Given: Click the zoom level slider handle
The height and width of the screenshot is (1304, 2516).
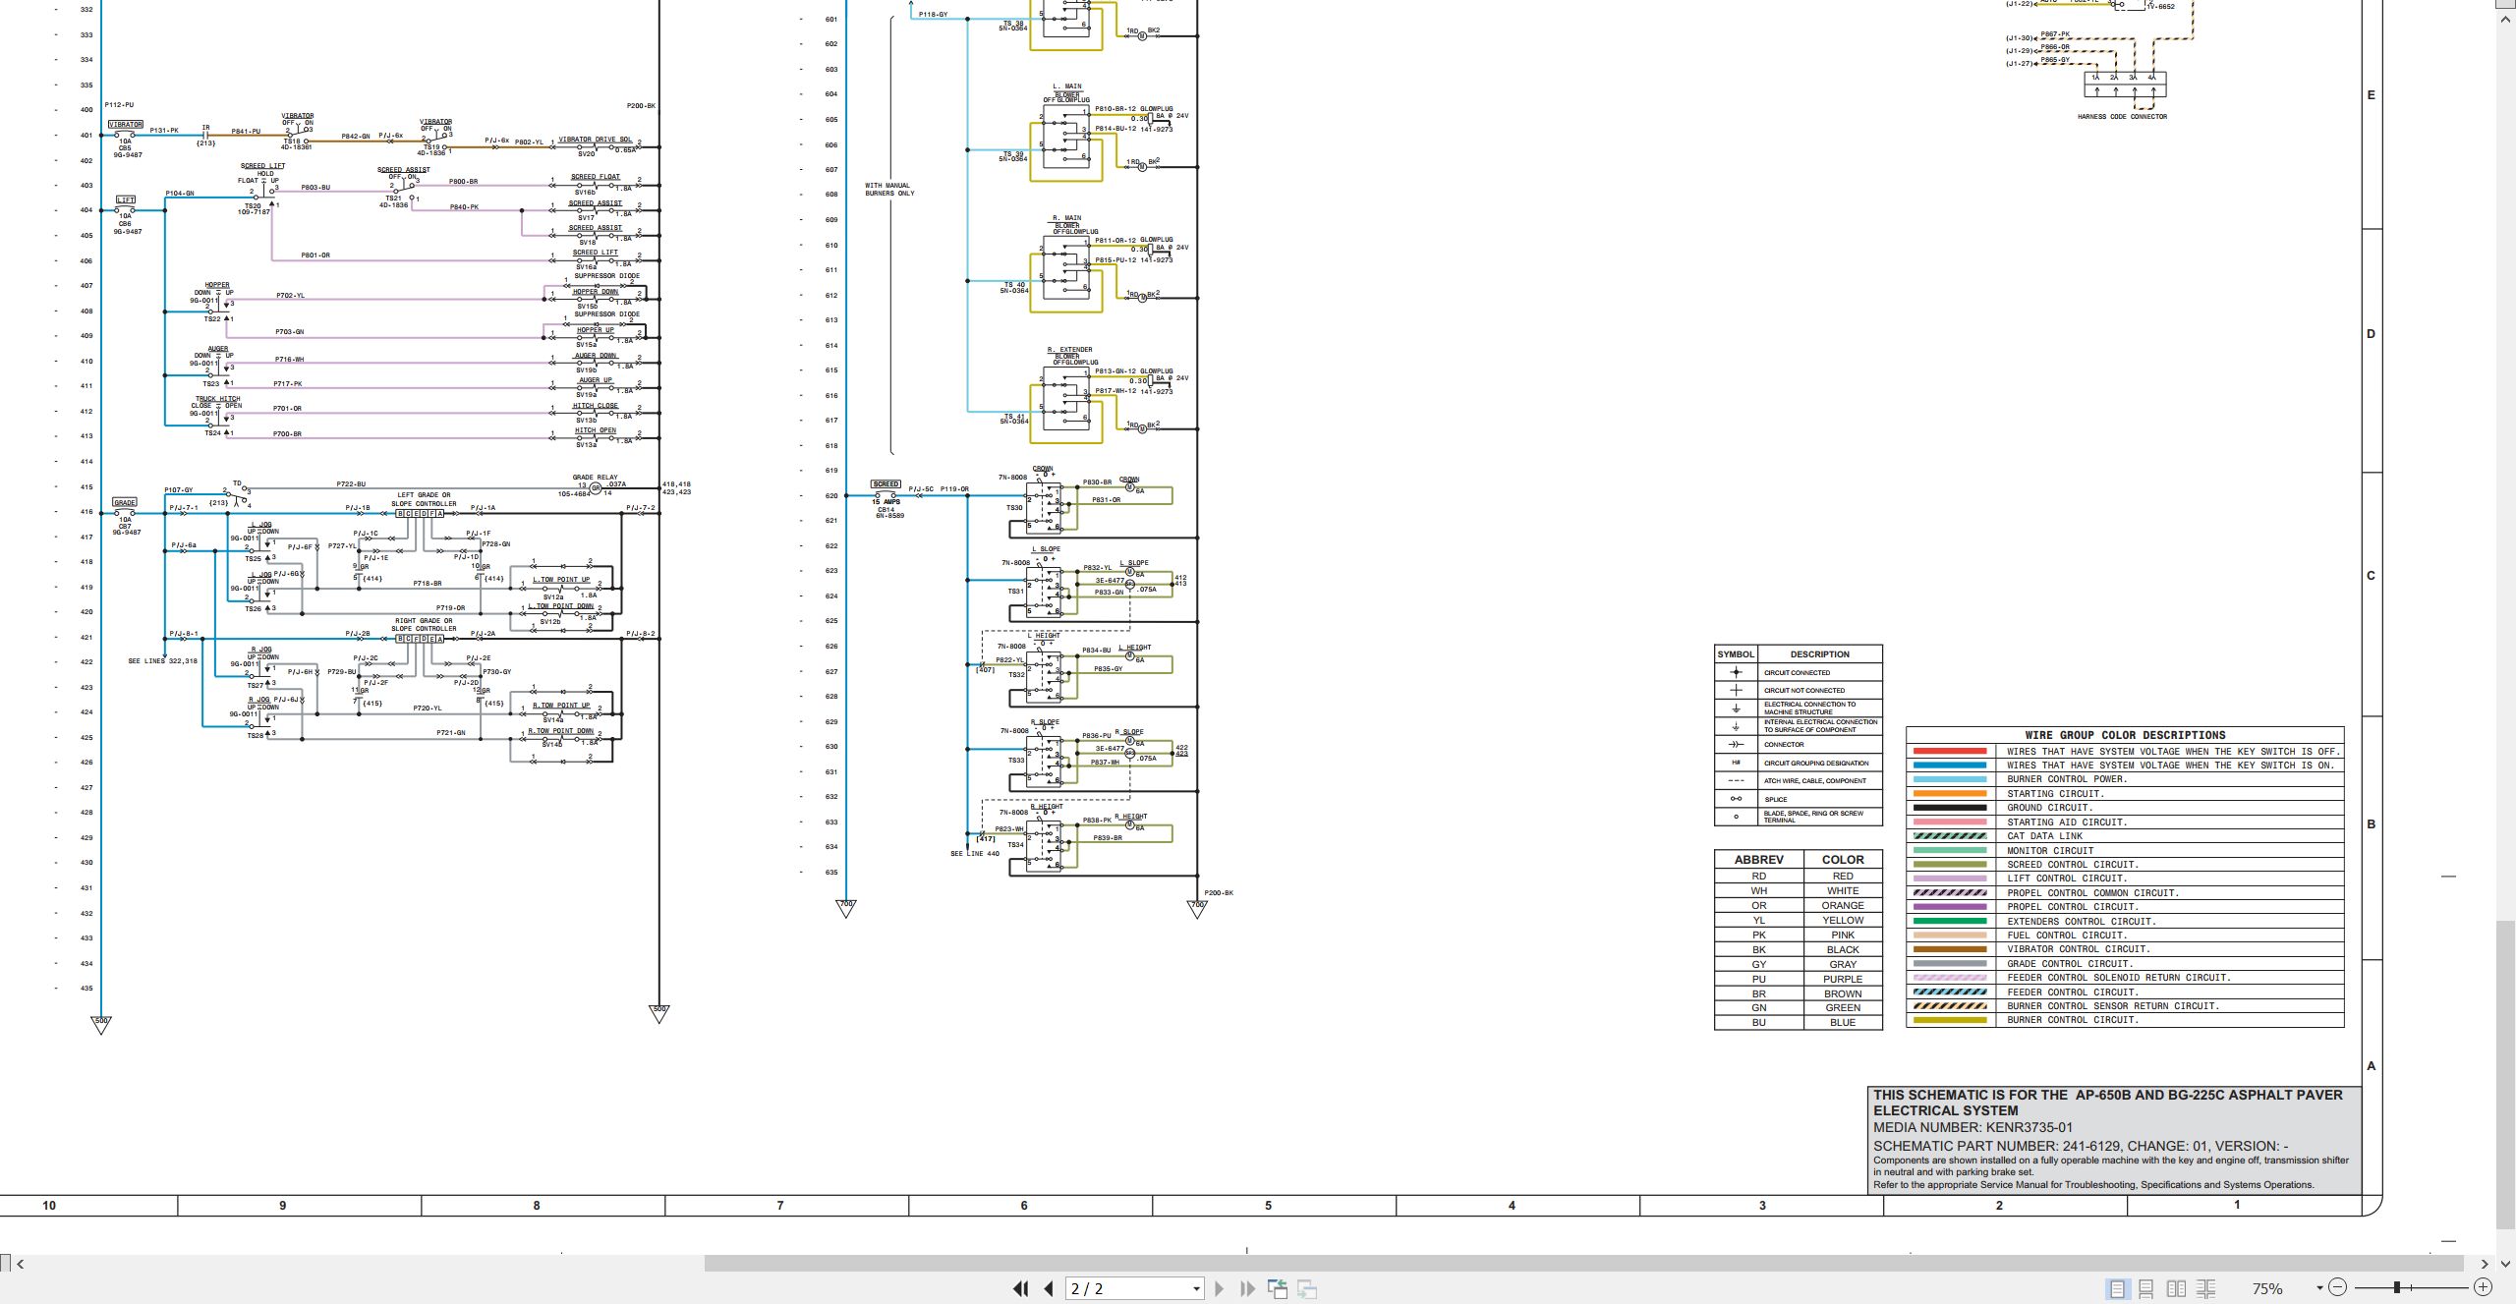Looking at the screenshot, I should coord(2397,1287).
